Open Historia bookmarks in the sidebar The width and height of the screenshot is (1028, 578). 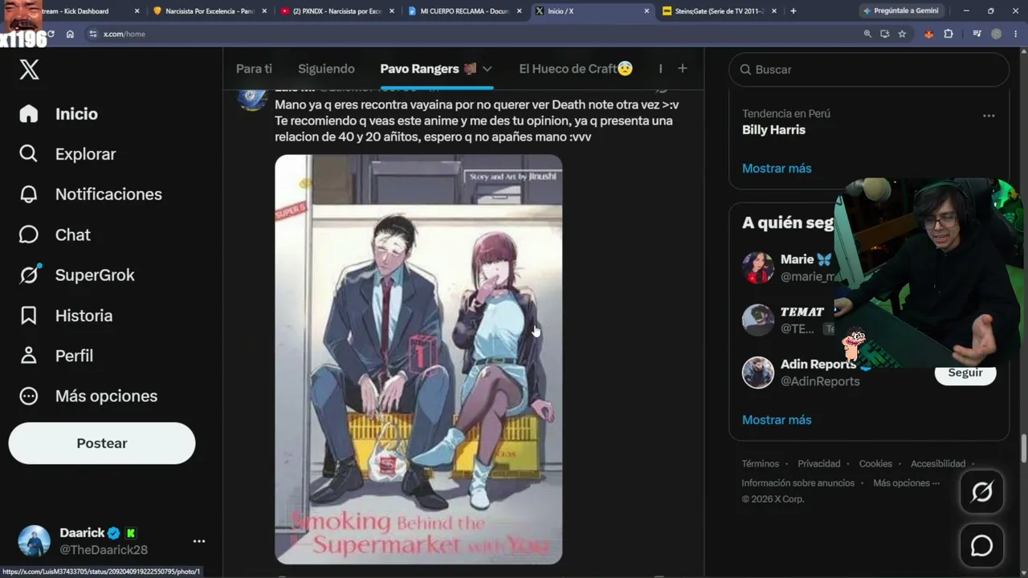66,315
